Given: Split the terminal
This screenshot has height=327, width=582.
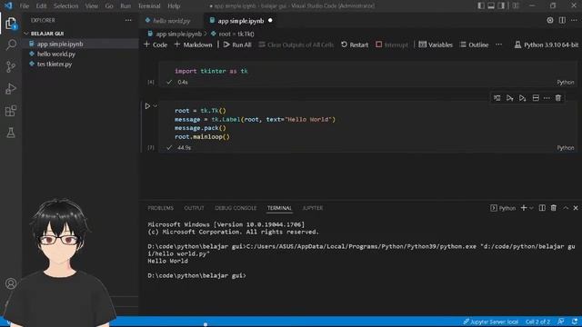Looking at the screenshot, I should [542, 208].
